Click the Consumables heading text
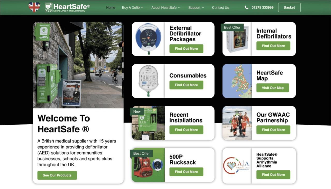The image size is (331, 189). [x=188, y=76]
